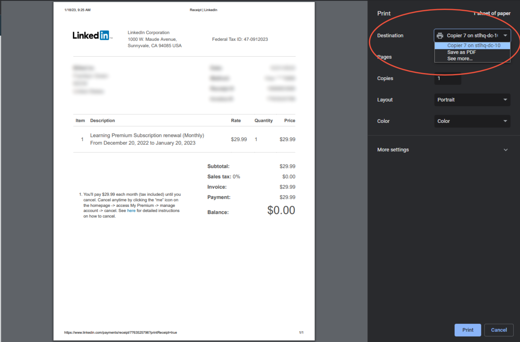Screen dimensions: 520x342
Task: Click the 'Payment:' label
Action: [x=219, y=197]
